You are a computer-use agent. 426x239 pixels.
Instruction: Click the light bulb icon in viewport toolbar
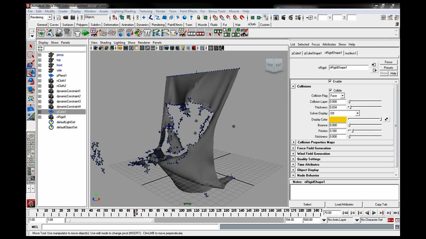click(x=183, y=48)
